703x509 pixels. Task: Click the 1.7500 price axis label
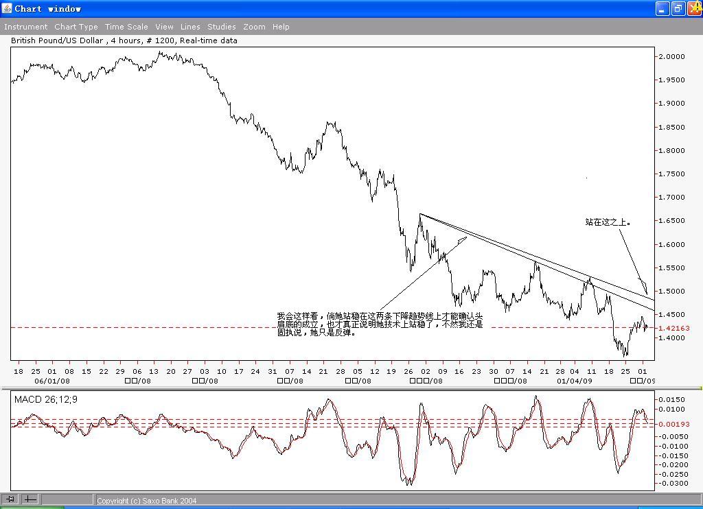click(671, 174)
